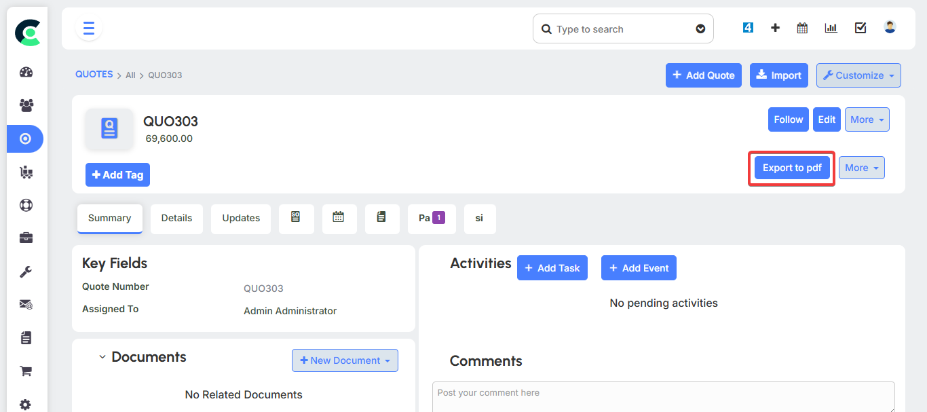This screenshot has height=412, width=927.
Task: Open the New Document dropdown
Action: [345, 360]
